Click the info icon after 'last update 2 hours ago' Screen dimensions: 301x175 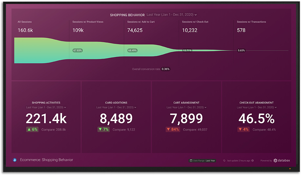click(x=253, y=161)
